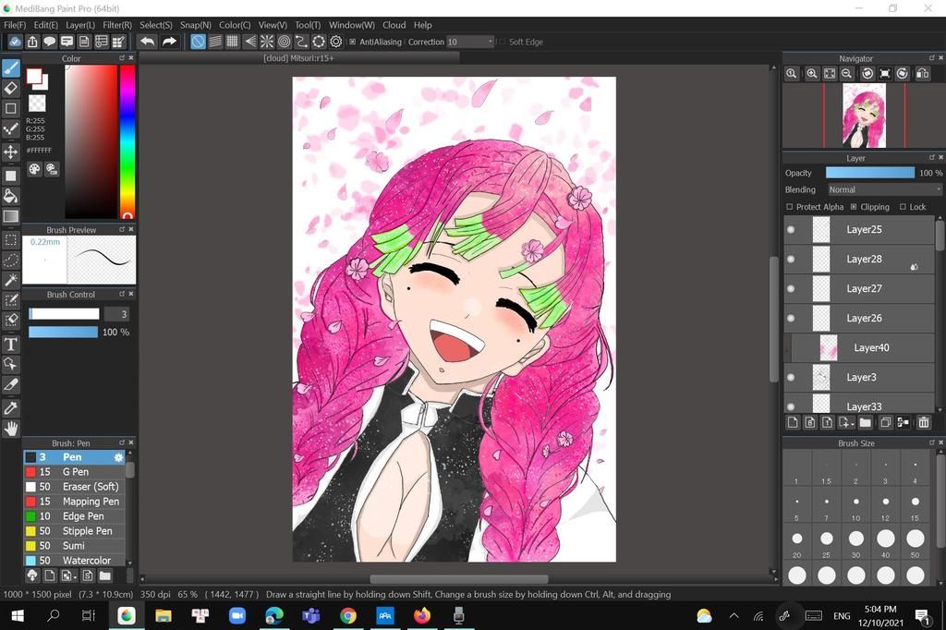This screenshot has height=630, width=946.
Task: Open the Cloud menu
Action: 394,25
